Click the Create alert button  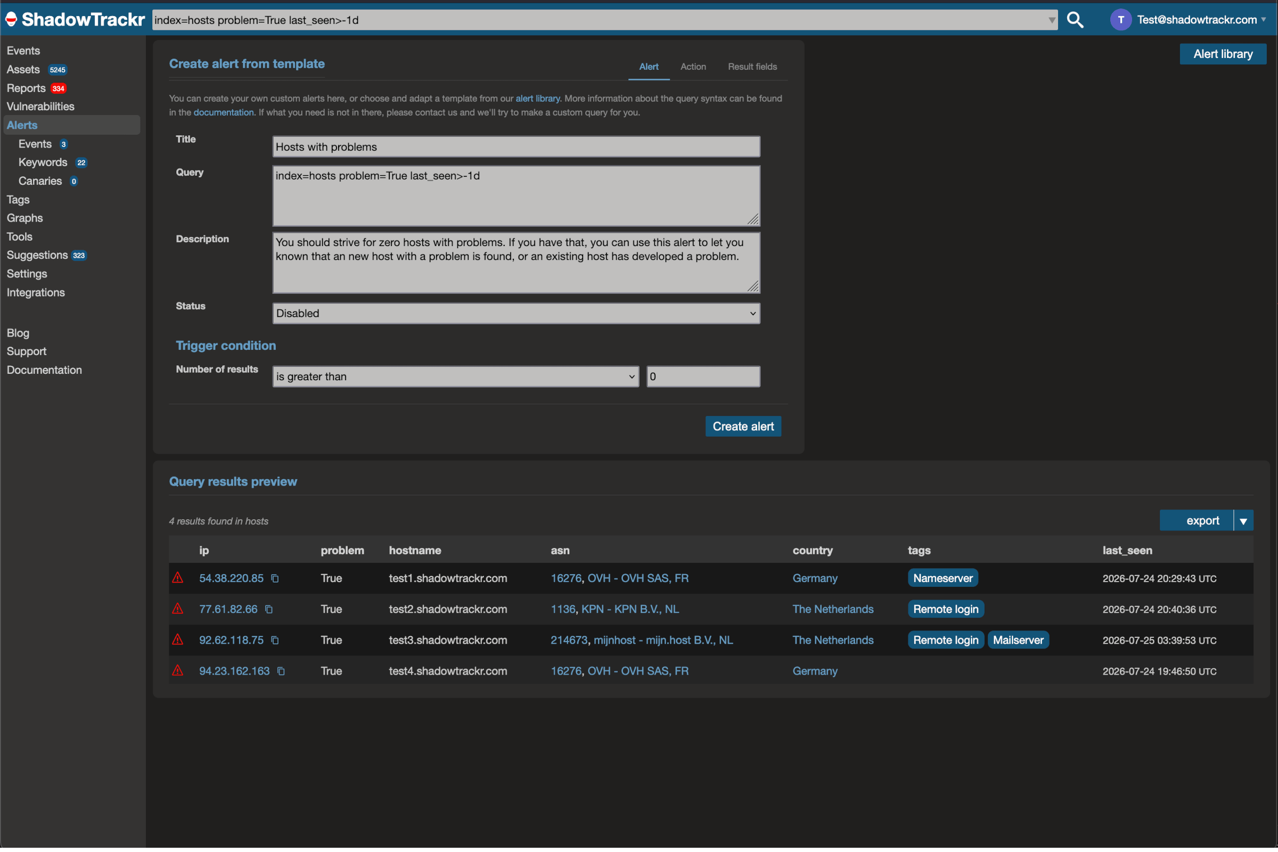[743, 427]
